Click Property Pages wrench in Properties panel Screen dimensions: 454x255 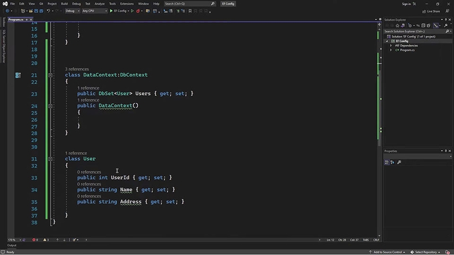[x=400, y=162]
